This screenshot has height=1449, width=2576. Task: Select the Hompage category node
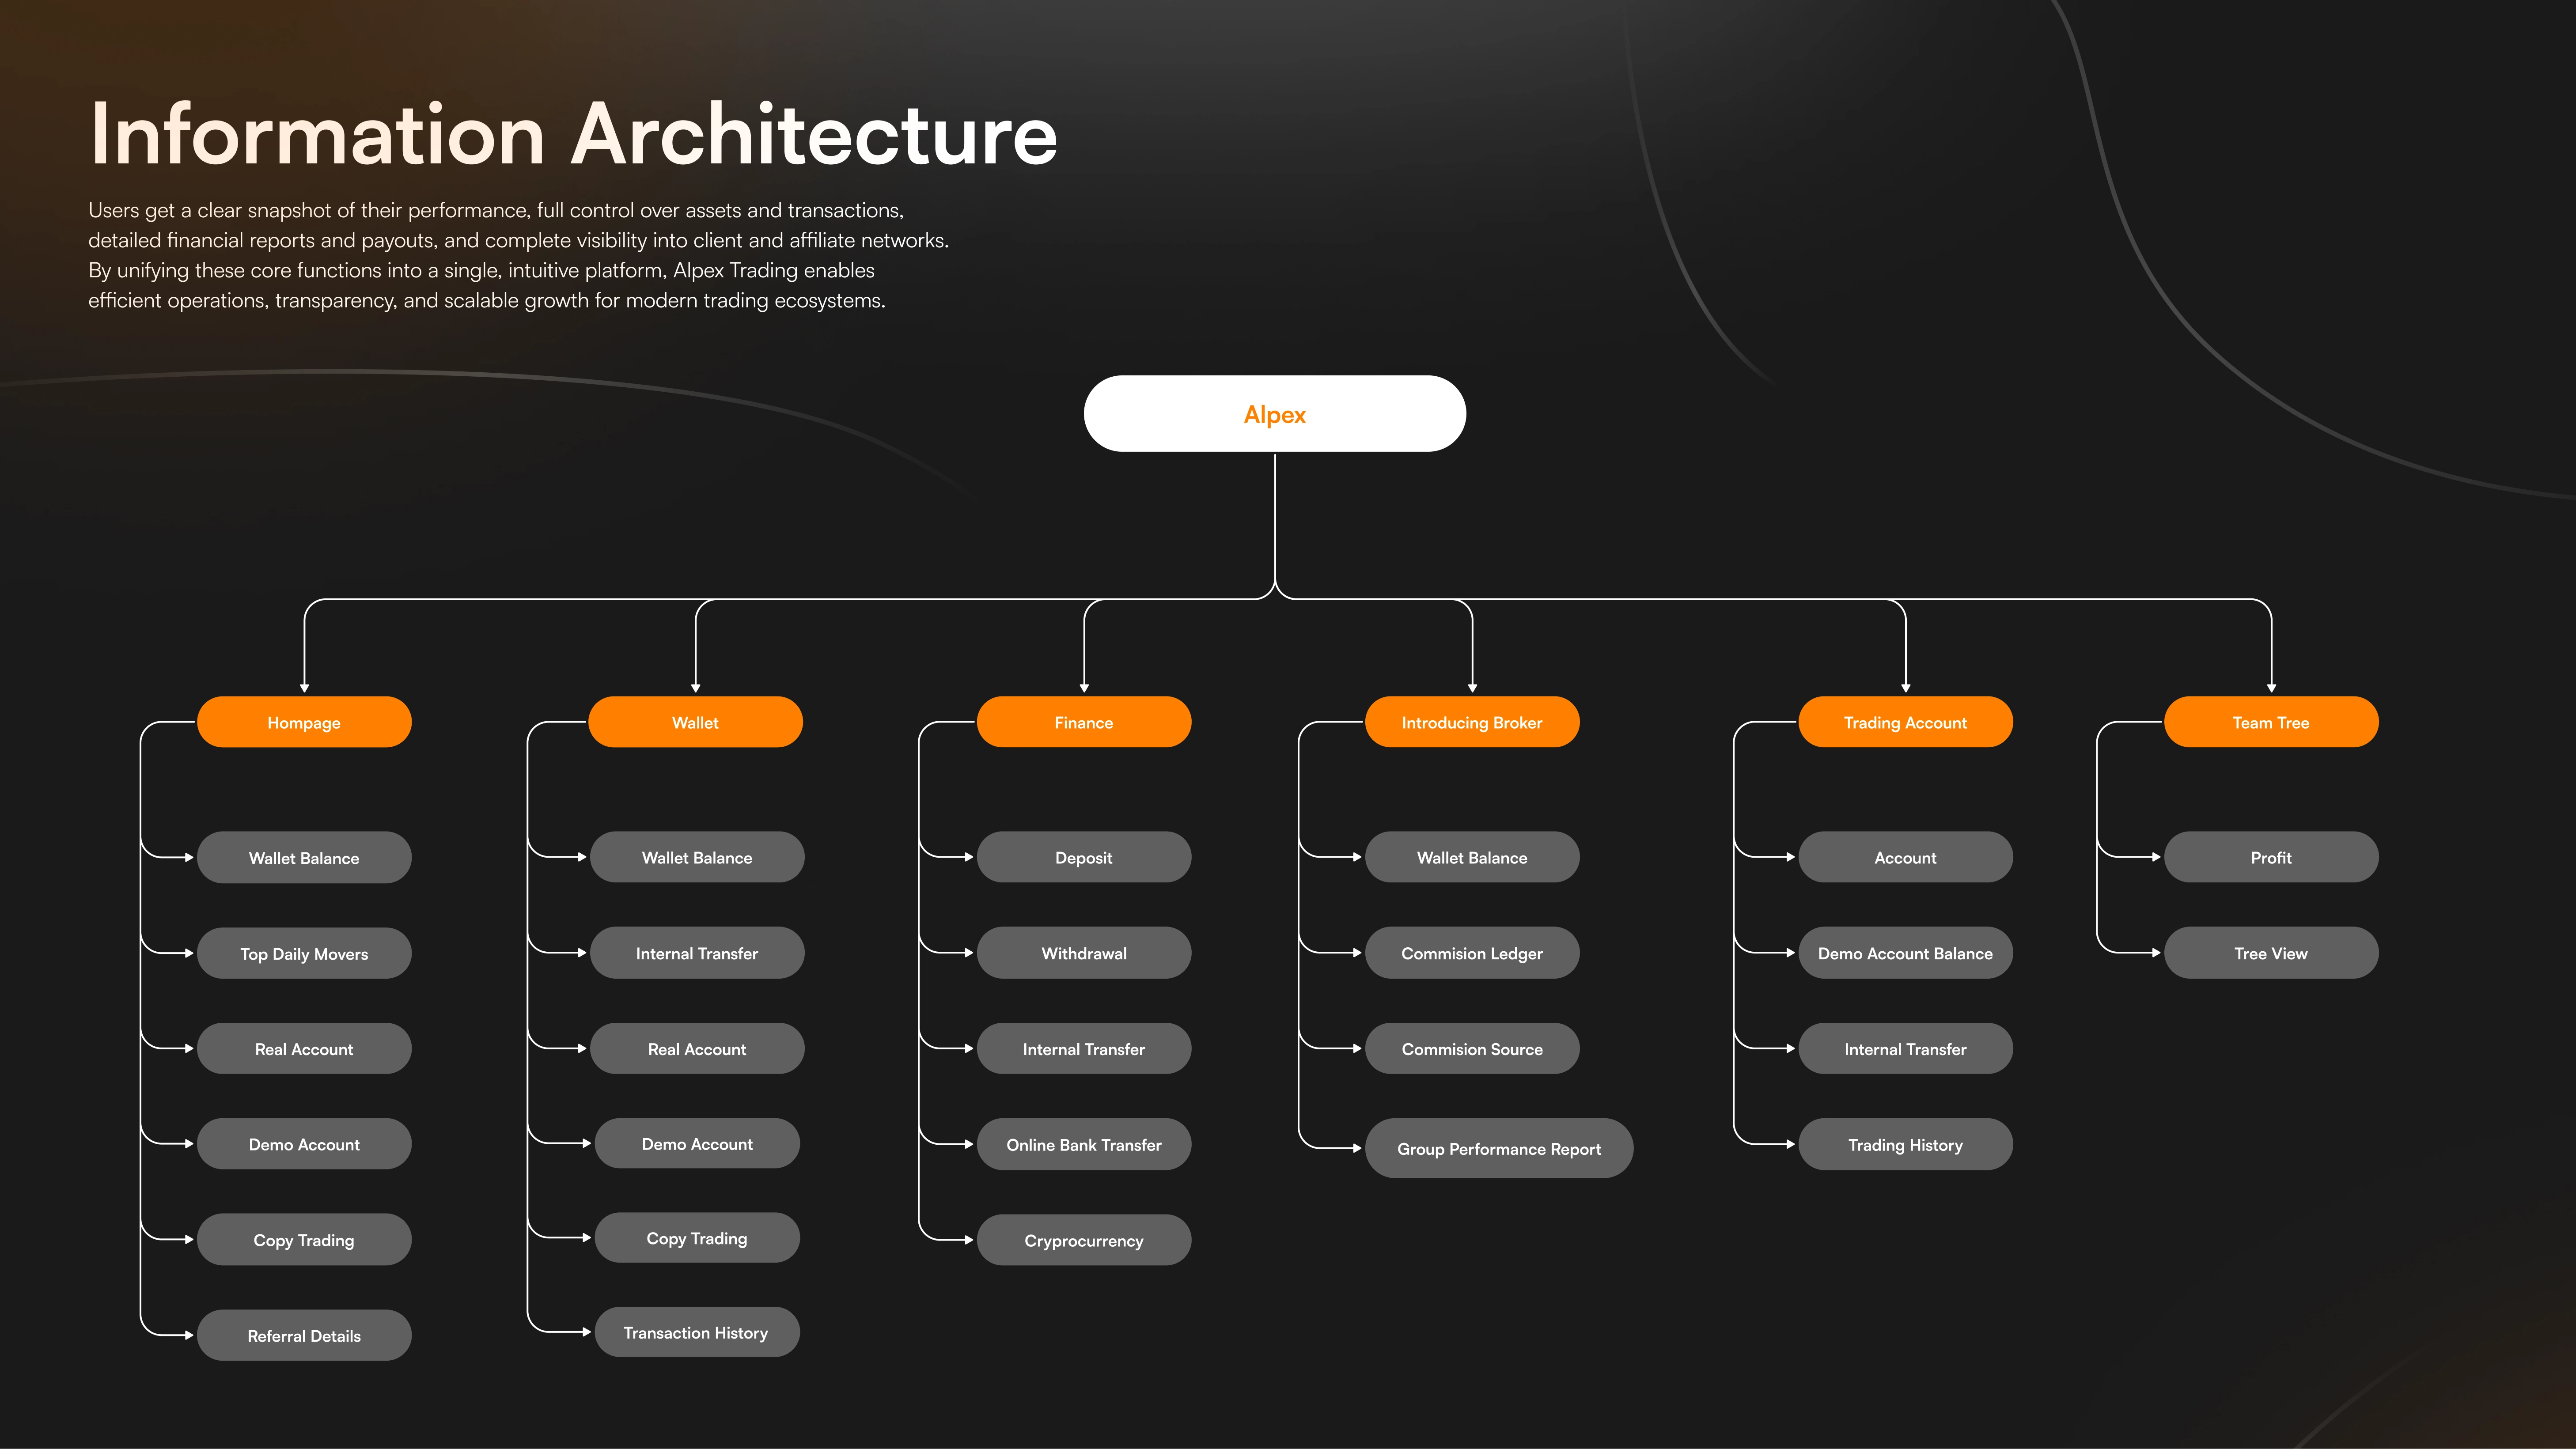point(304,722)
